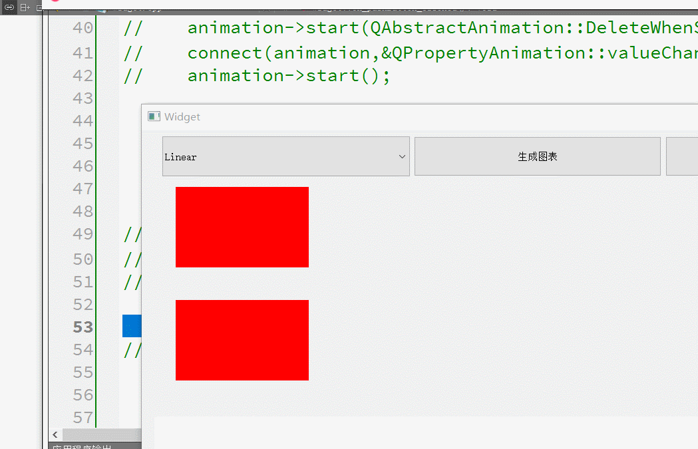Click the split editor icon in the top toolbar
698x449 pixels.
tap(25, 7)
